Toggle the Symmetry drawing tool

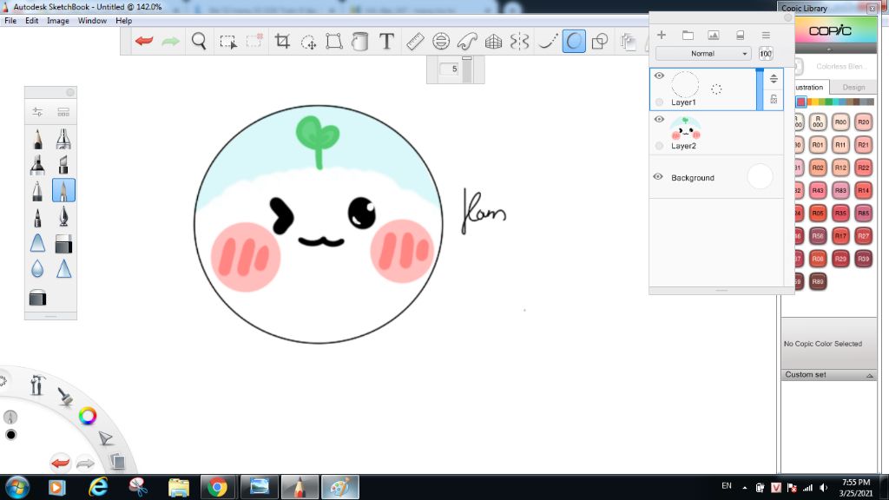coord(519,41)
